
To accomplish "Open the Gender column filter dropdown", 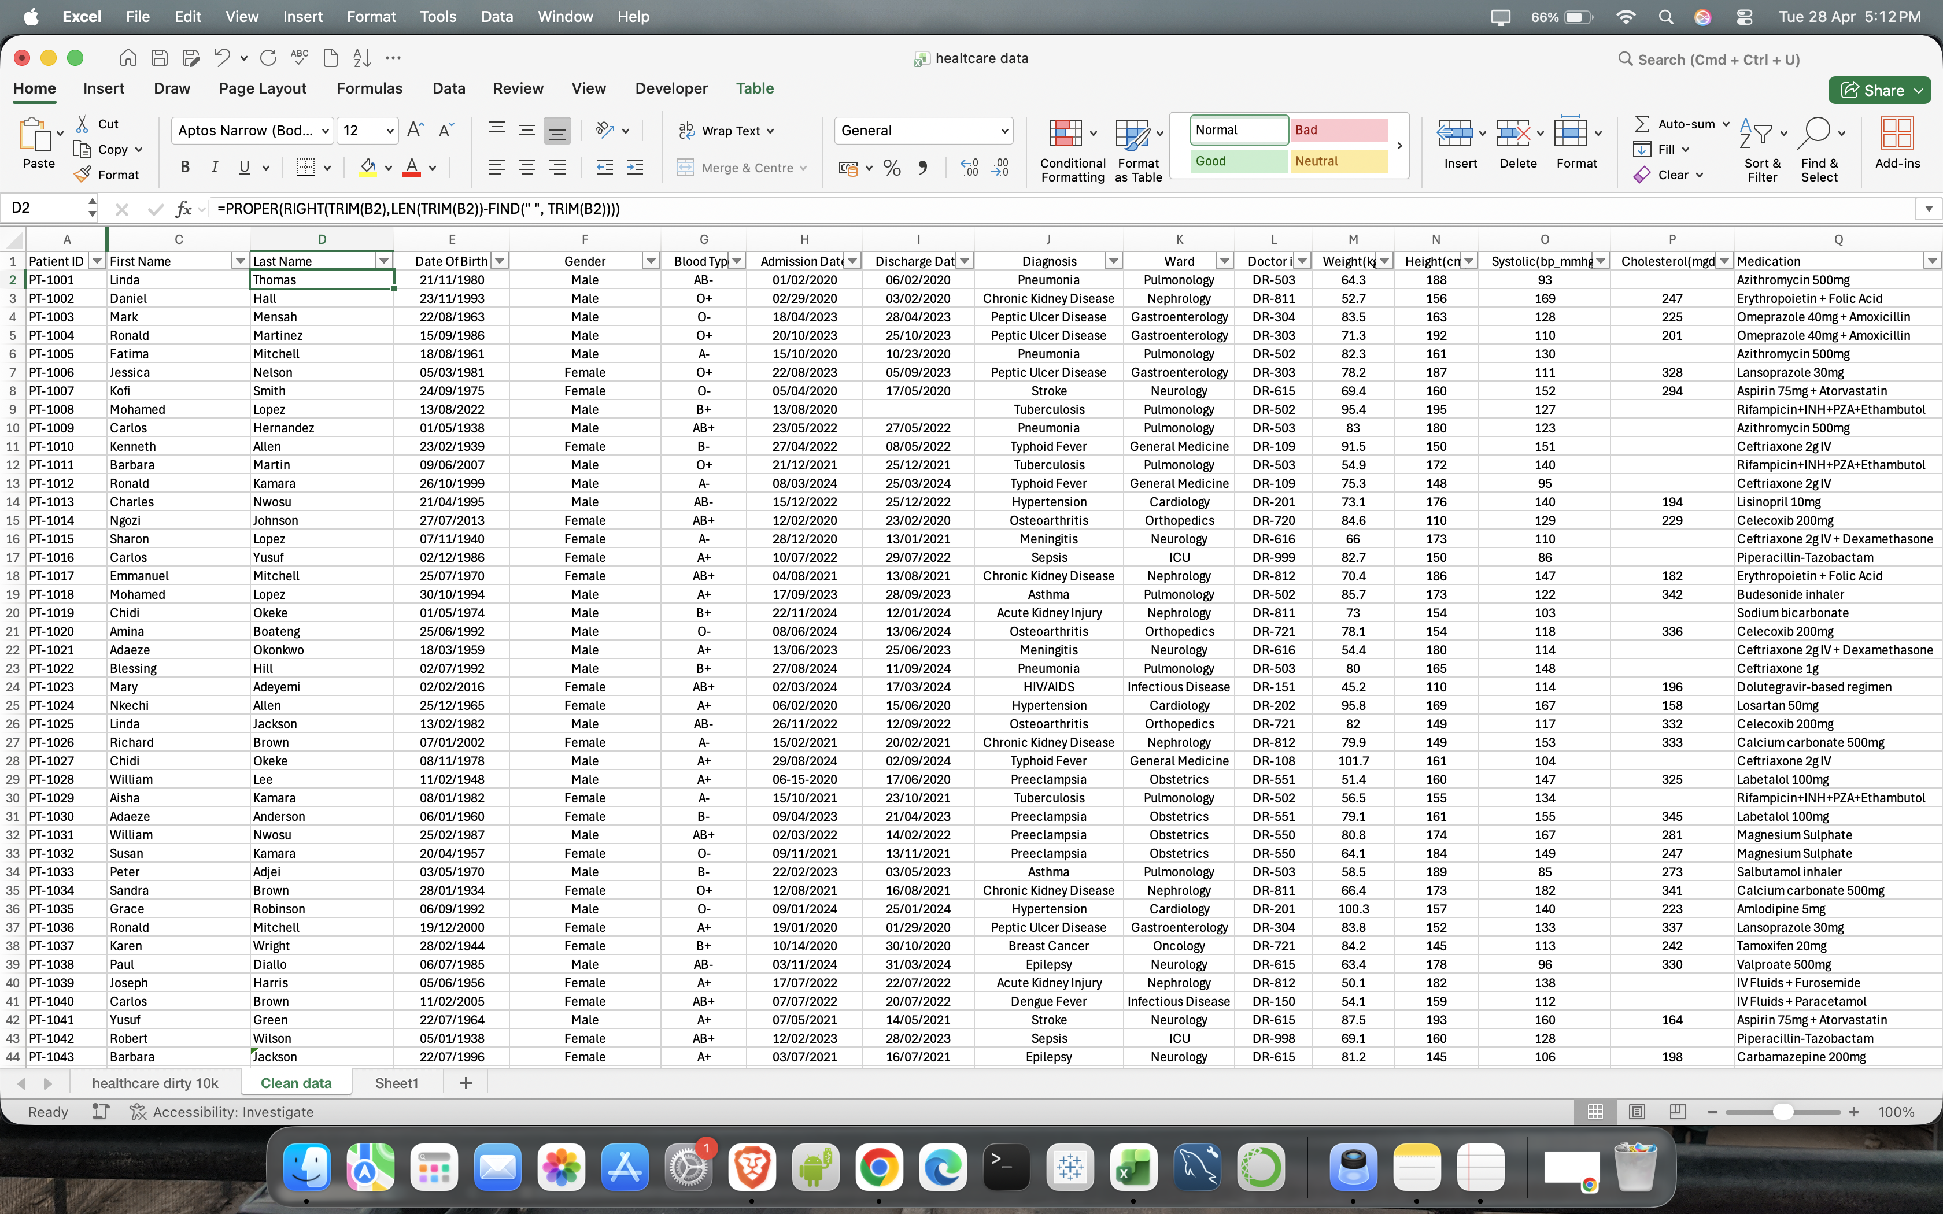I will [651, 261].
